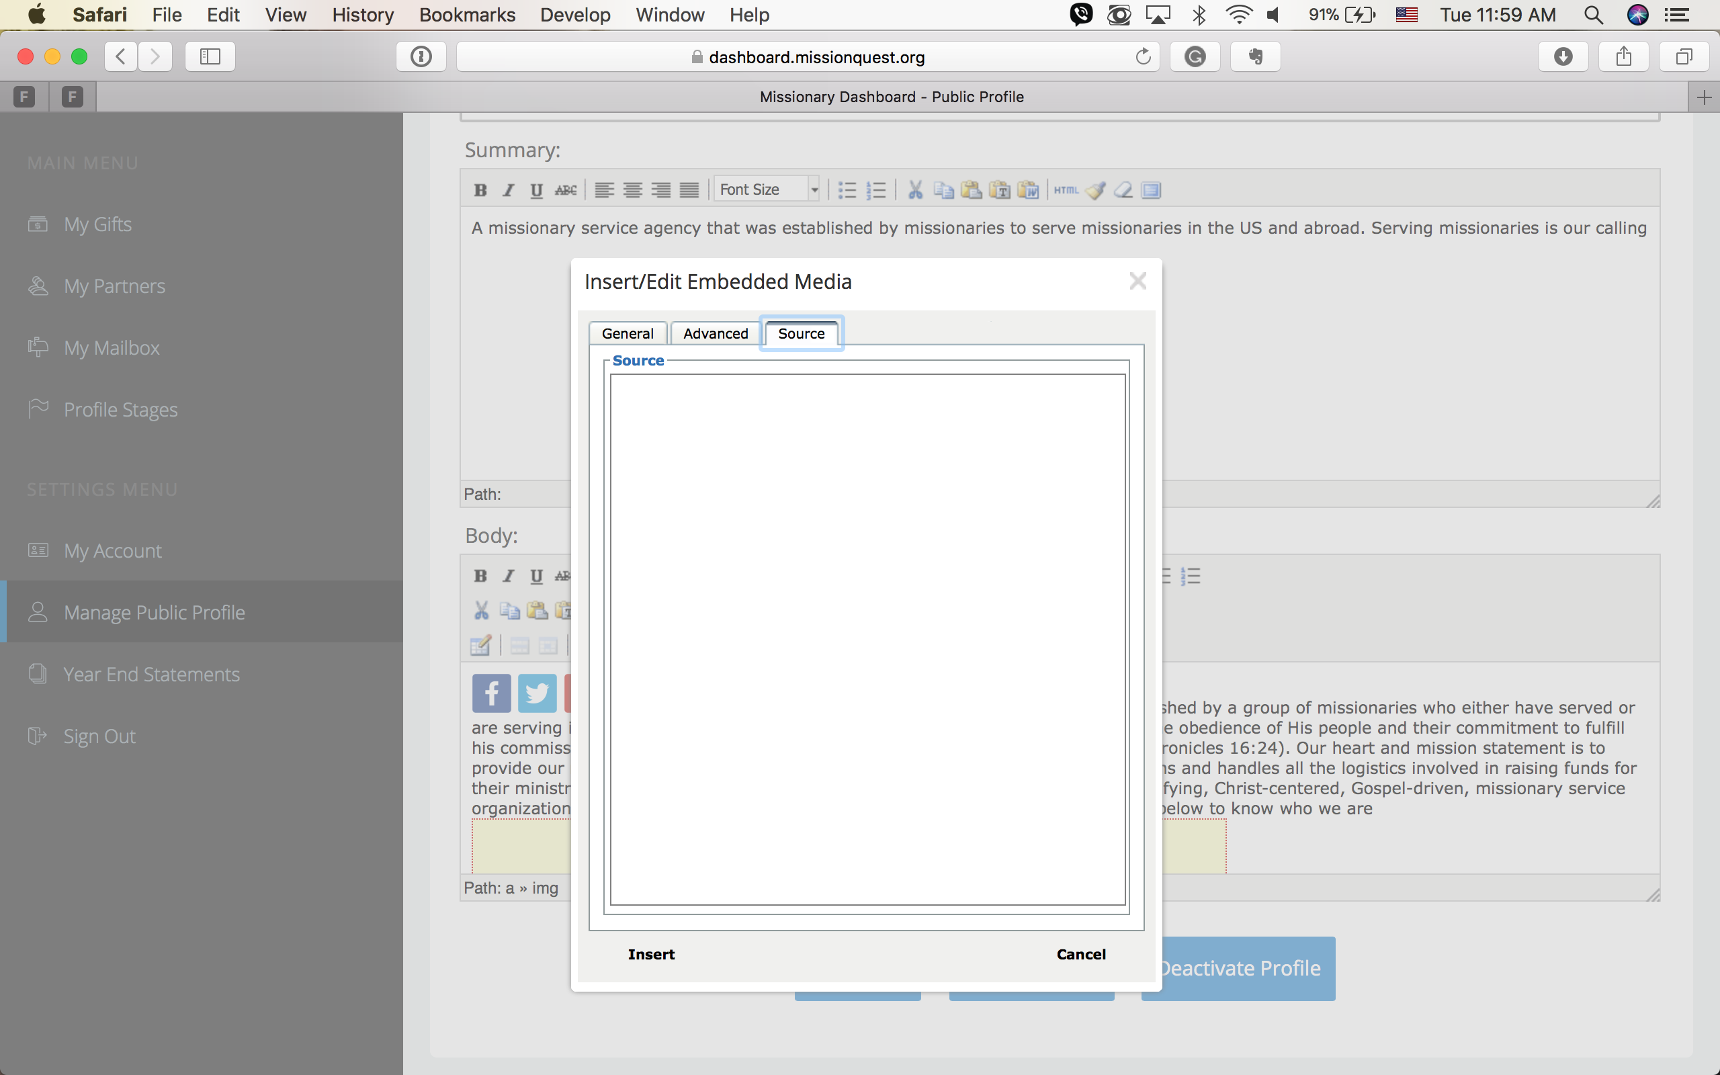Open the Font Size dropdown
This screenshot has width=1720, height=1075.
coord(767,189)
